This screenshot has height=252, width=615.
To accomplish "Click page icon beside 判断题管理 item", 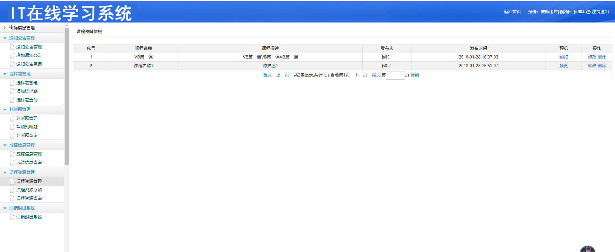I will point(12,118).
